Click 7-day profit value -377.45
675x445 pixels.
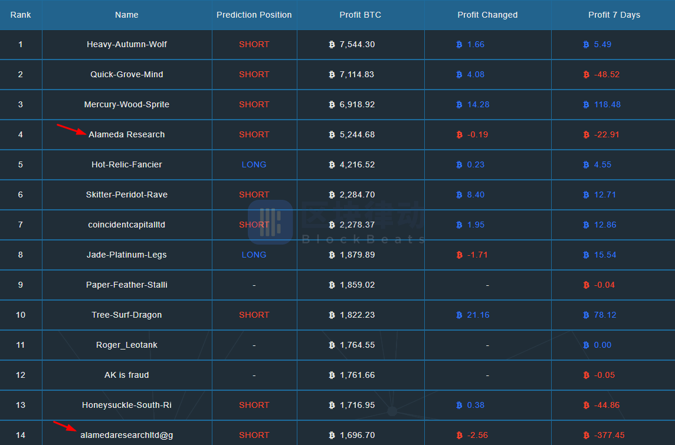click(609, 436)
